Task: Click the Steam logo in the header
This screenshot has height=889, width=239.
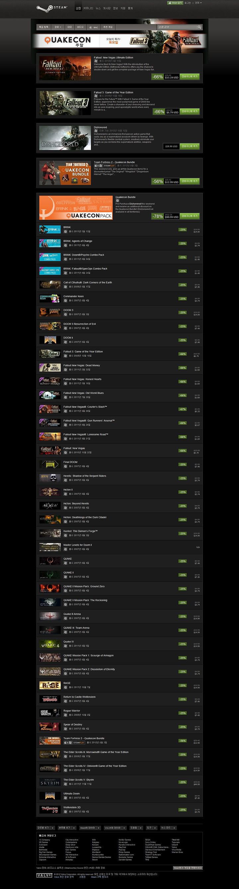Action: point(52,8)
